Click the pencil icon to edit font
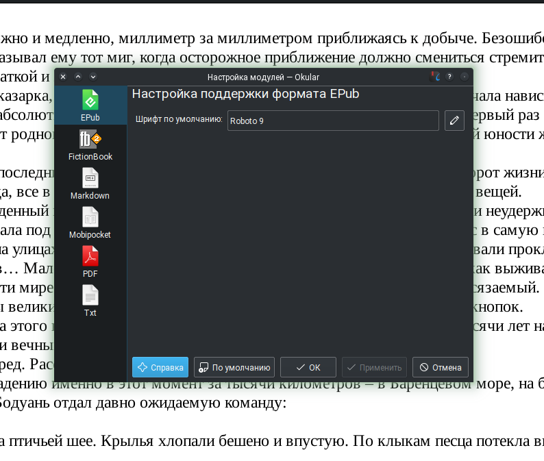Screen dimensions: 544x461 pos(454,121)
